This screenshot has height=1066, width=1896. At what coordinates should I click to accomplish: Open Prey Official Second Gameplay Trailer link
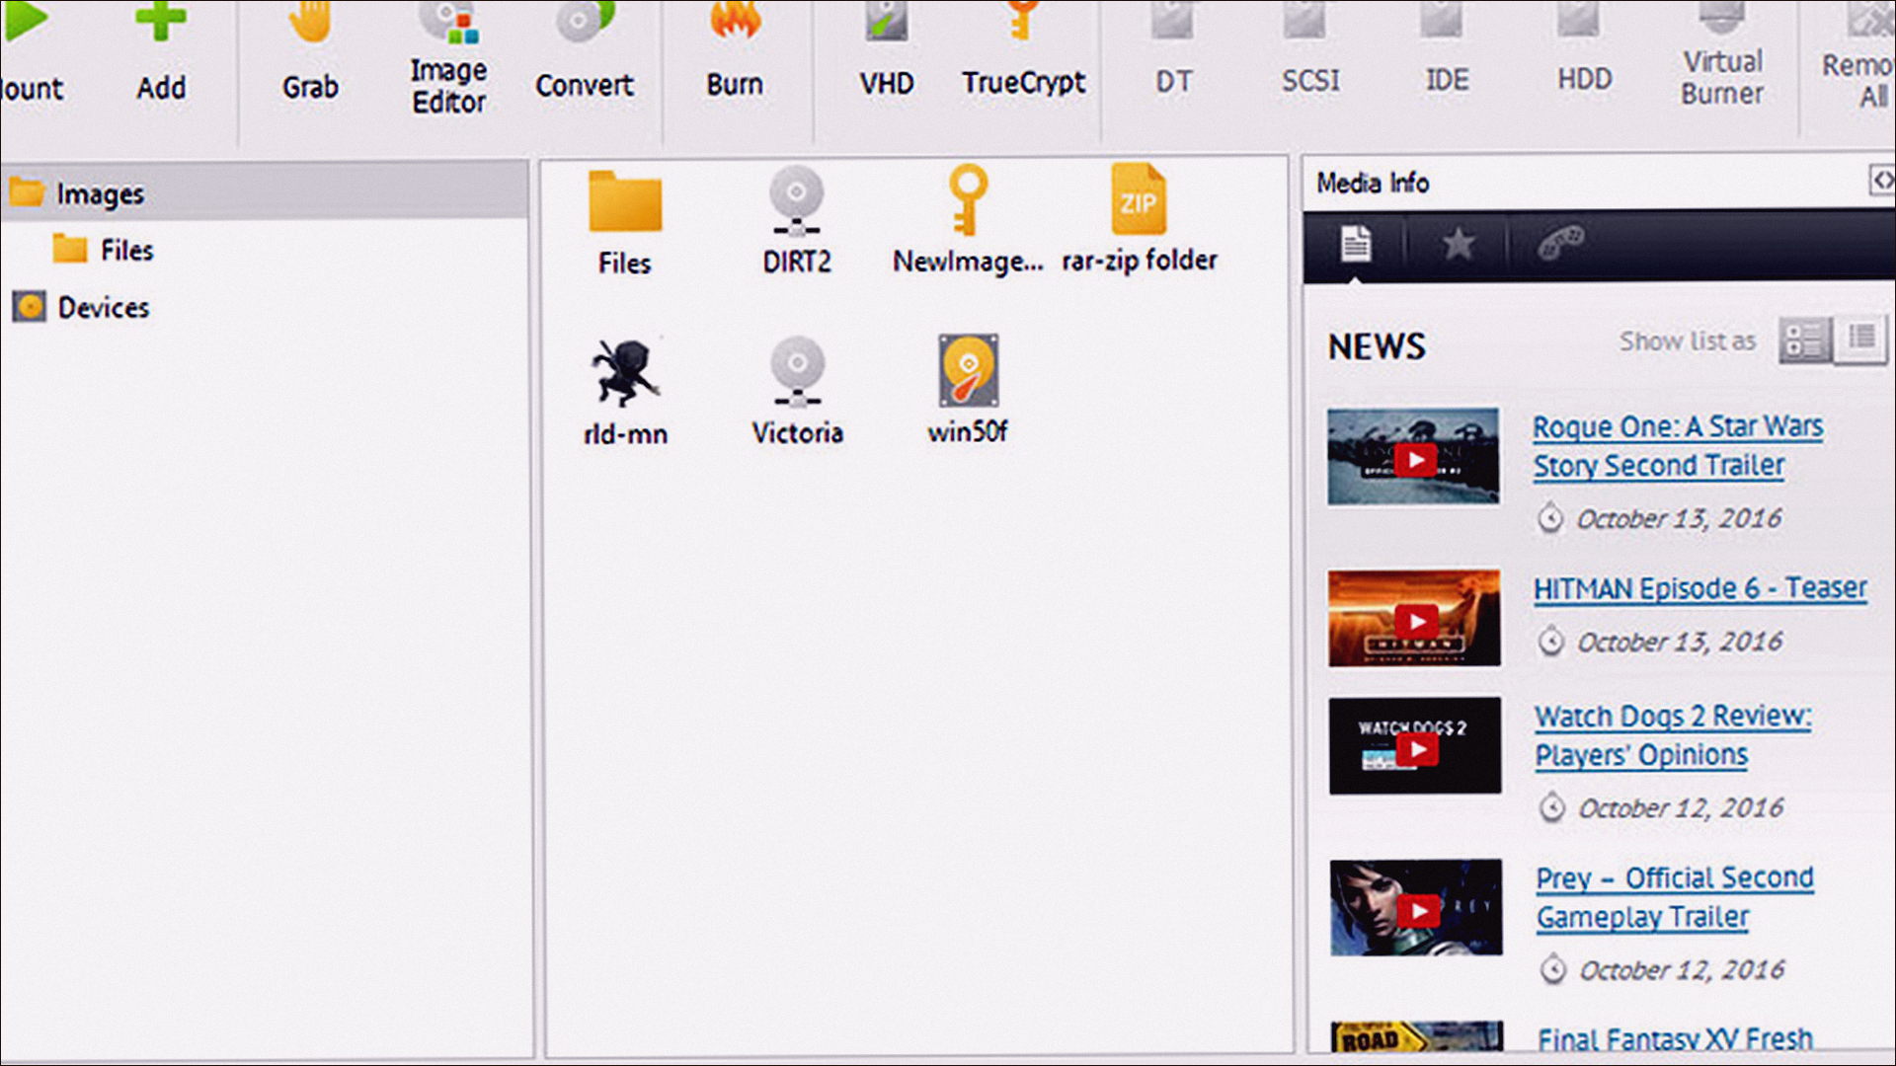pos(1675,897)
